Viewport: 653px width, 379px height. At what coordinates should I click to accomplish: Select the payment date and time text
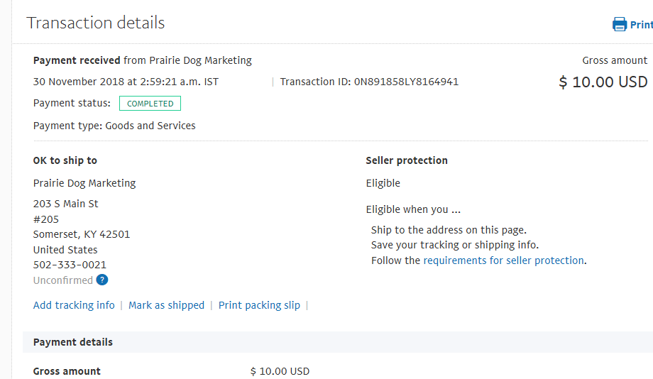click(126, 82)
